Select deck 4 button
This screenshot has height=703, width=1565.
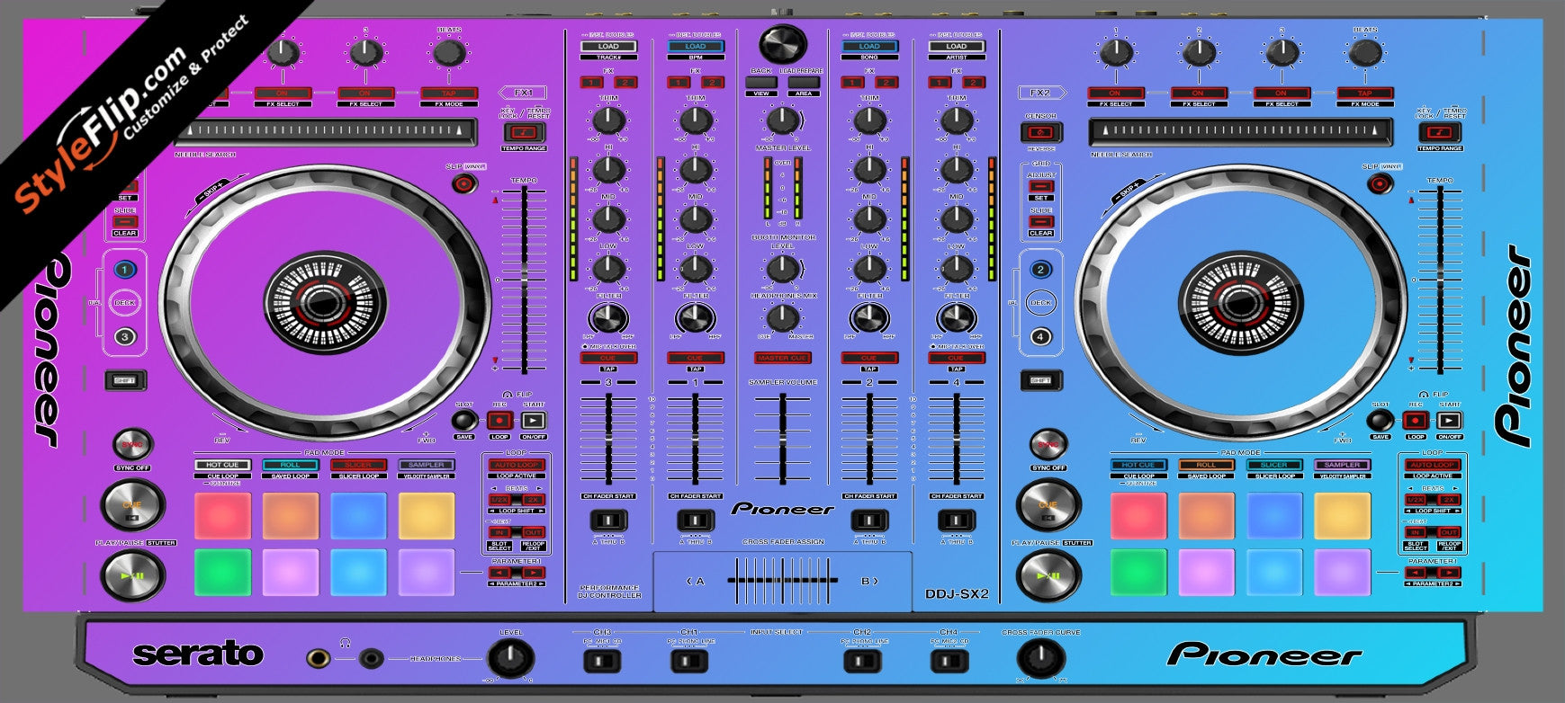[1041, 337]
